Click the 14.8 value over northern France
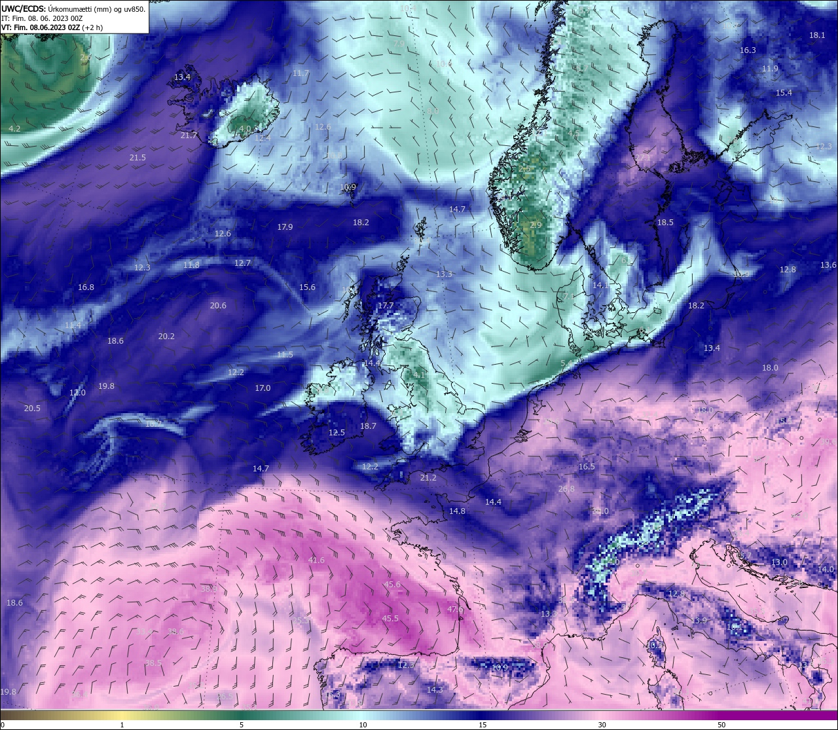The image size is (838, 730). pyautogui.click(x=457, y=511)
